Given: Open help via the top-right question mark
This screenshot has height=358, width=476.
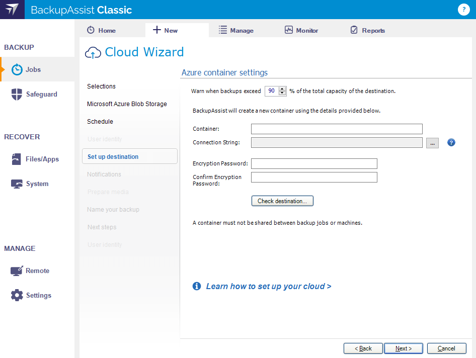Looking at the screenshot, I should coord(463,10).
